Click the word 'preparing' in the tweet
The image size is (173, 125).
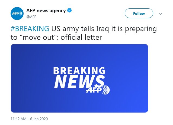click(141, 29)
